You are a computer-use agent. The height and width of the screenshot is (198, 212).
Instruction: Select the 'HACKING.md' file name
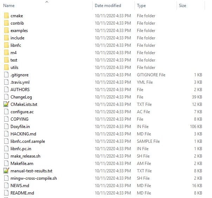pyautogui.click(x=24, y=134)
